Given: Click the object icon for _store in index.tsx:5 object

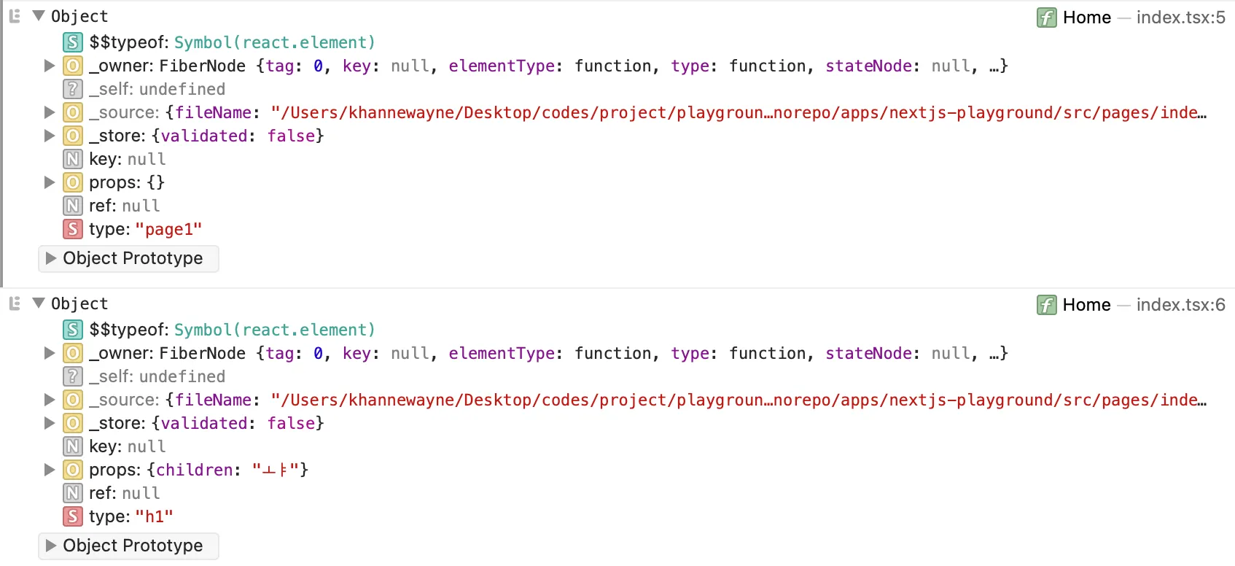Looking at the screenshot, I should click(73, 136).
